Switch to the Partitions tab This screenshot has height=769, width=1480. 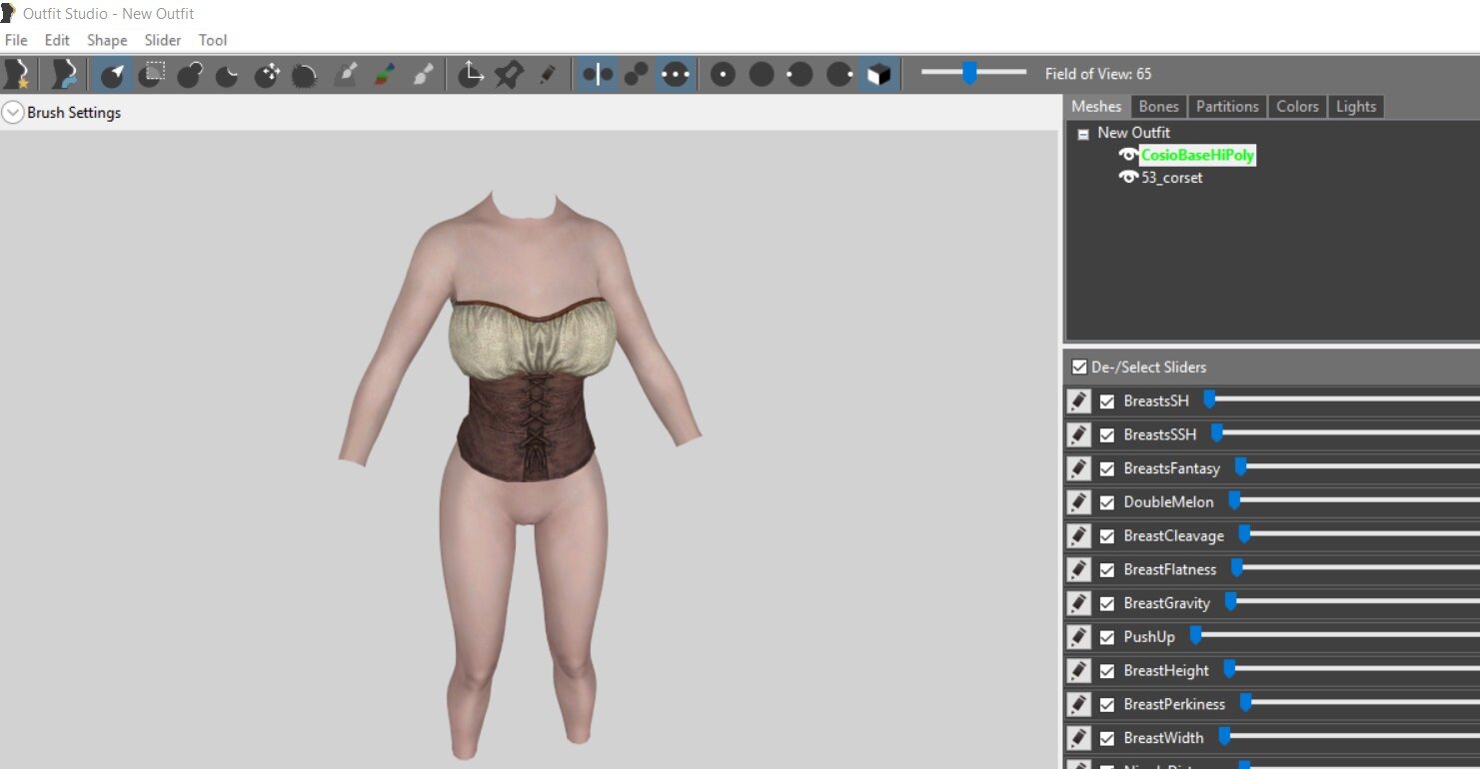1227,106
